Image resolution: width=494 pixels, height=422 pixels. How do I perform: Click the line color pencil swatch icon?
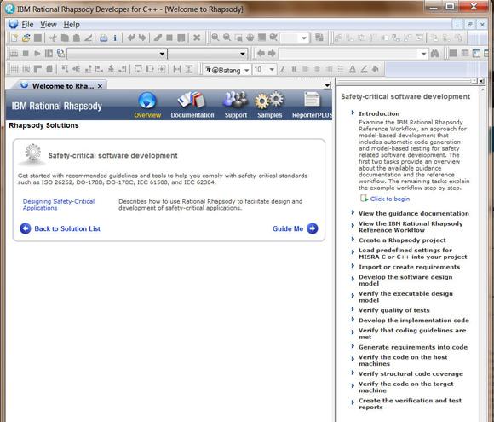coord(364,69)
